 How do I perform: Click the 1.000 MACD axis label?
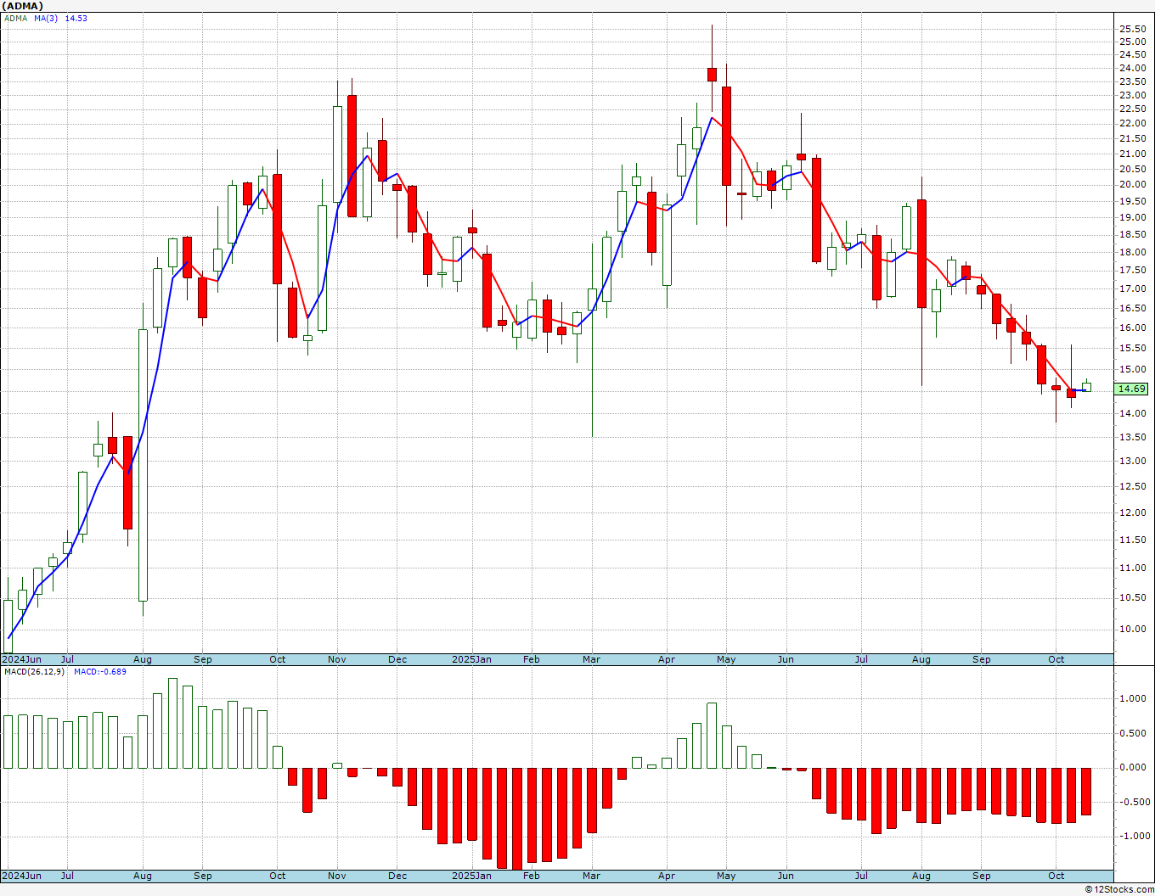(x=1132, y=699)
